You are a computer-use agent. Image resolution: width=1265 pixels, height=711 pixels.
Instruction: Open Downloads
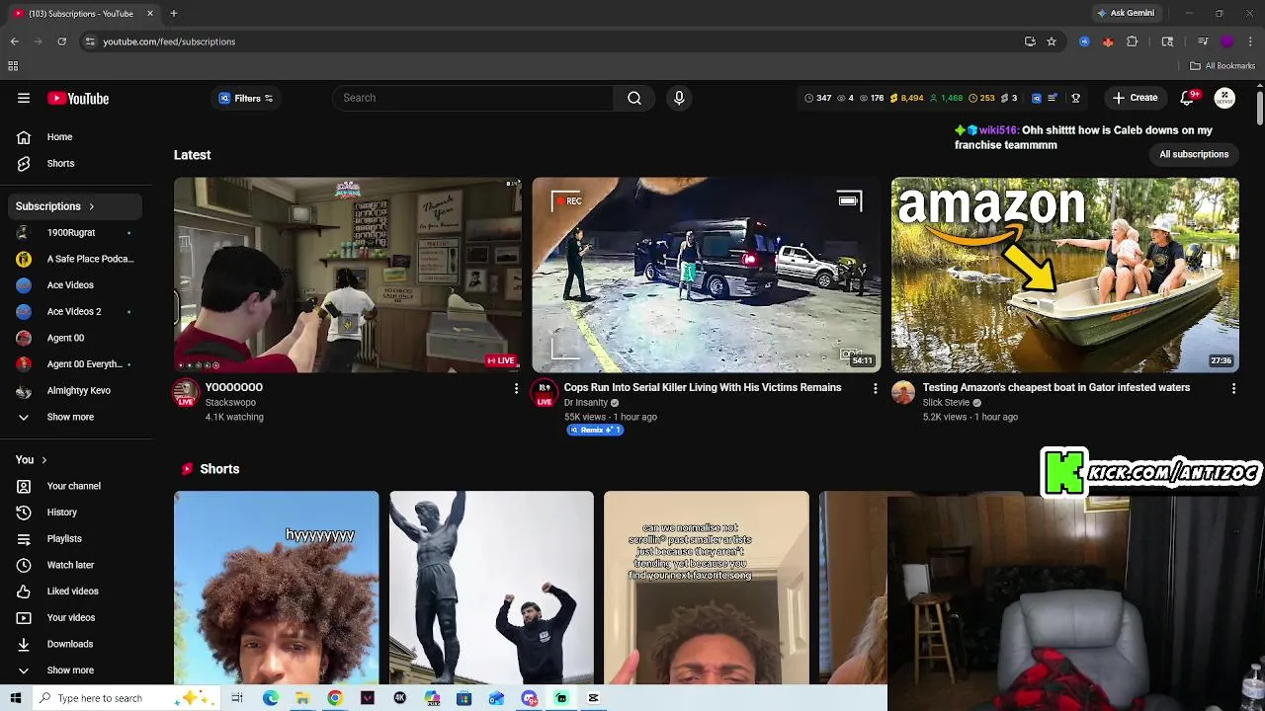coord(75,644)
